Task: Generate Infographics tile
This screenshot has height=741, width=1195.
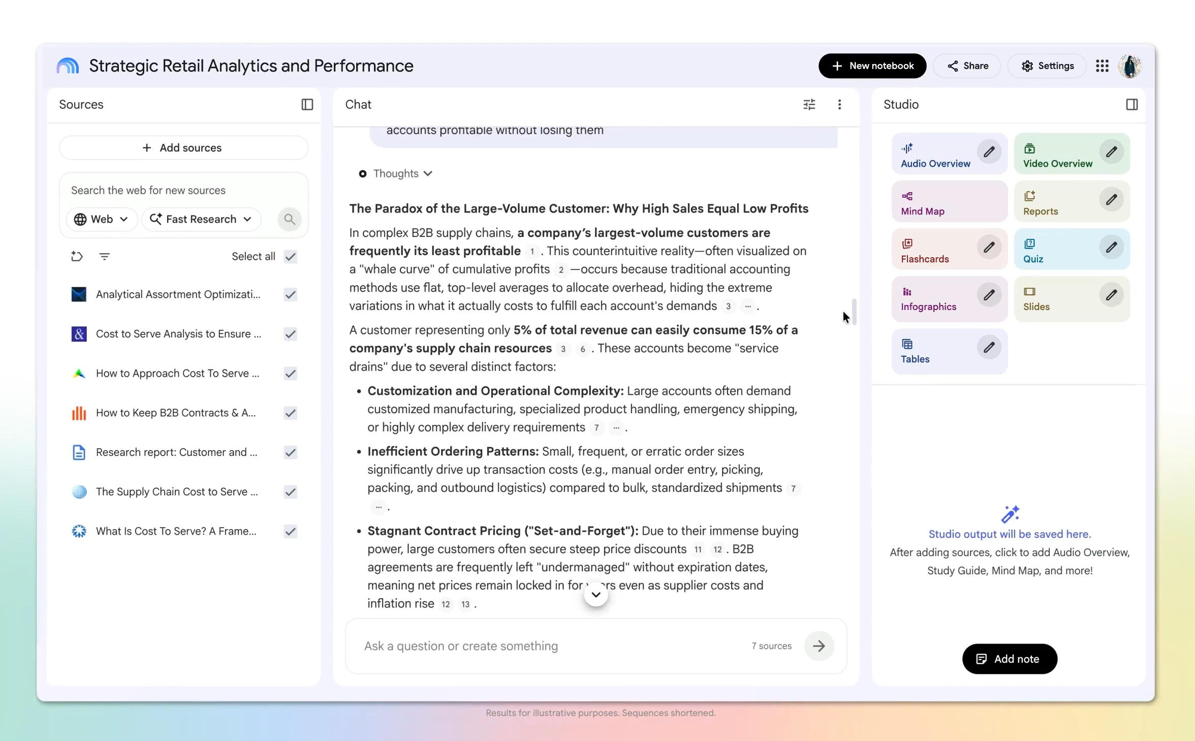Action: [x=949, y=298]
